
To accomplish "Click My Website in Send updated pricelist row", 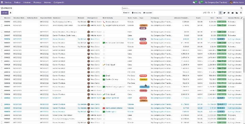I will 82,108.
